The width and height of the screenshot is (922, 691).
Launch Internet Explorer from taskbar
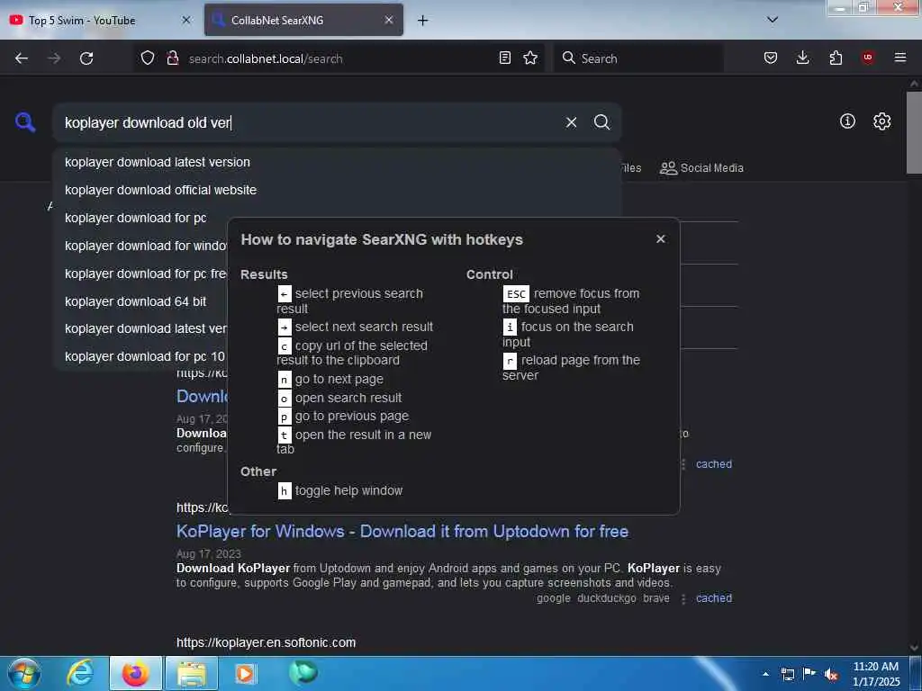[80, 673]
